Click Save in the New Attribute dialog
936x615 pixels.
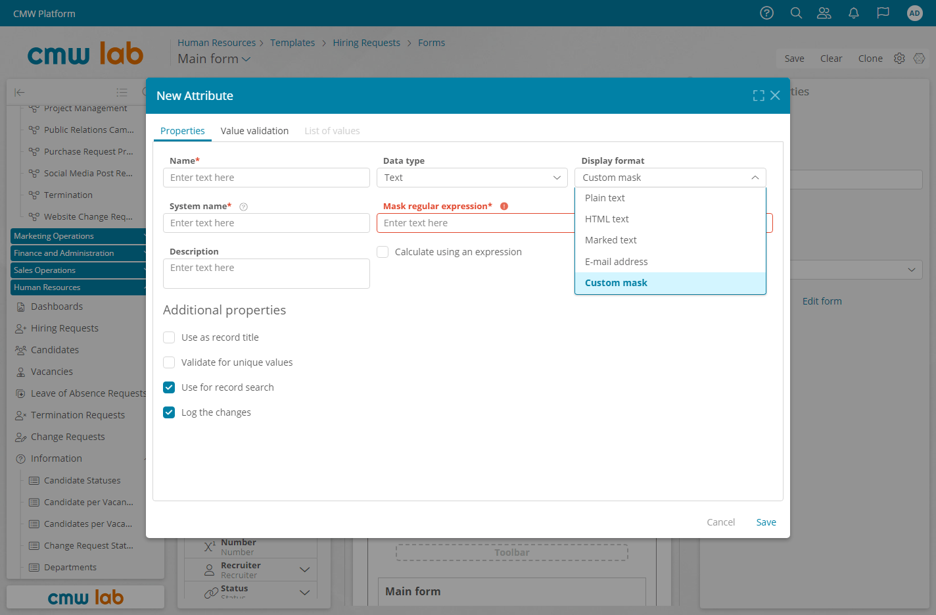tap(766, 522)
